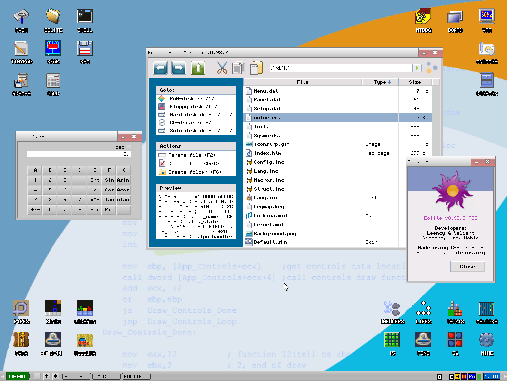Viewport: 507px width, 381px height.
Task: Click the back arrow in Eolite toolbar
Action: click(x=159, y=68)
